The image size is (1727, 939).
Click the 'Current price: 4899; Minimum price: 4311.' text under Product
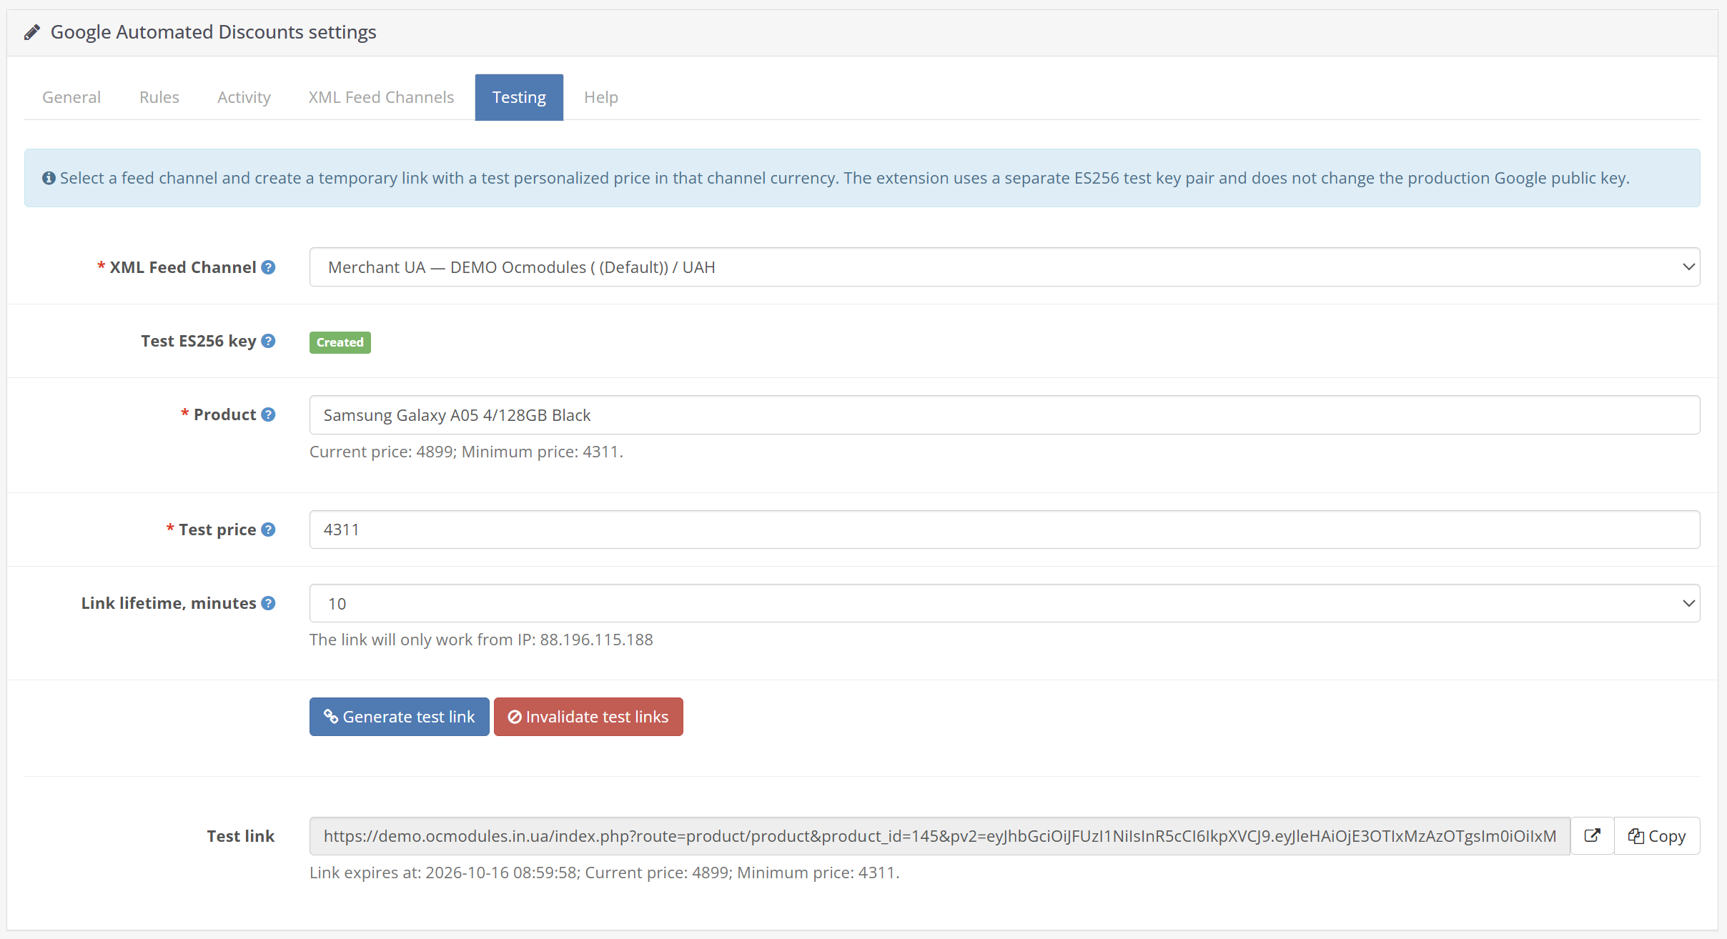click(x=466, y=452)
